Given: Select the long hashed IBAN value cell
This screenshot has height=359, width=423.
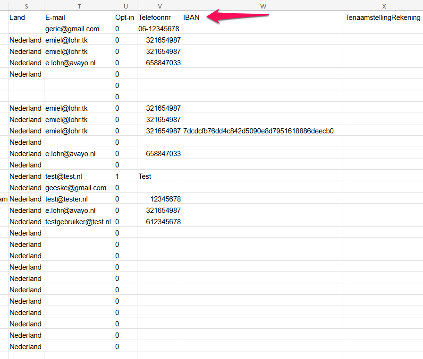Looking at the screenshot, I should [263, 131].
